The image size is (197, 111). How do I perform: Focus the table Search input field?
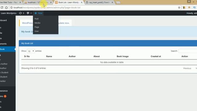tap(188, 51)
